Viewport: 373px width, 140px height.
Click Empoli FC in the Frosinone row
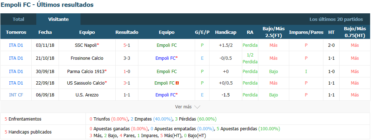click(166, 58)
